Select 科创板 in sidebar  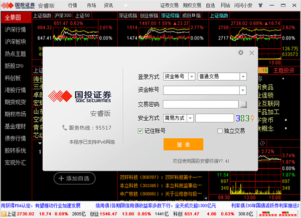pyautogui.click(x=13, y=78)
